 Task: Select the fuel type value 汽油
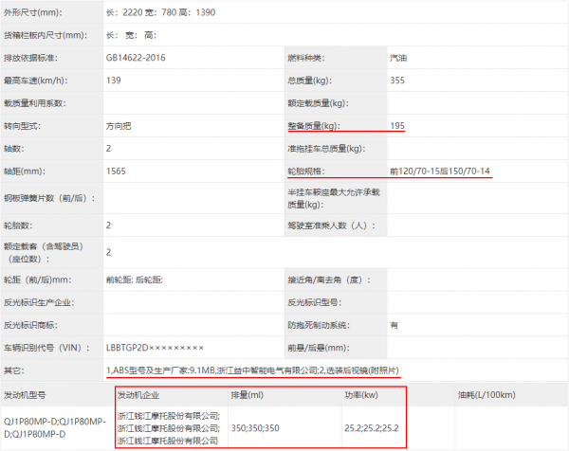398,58
